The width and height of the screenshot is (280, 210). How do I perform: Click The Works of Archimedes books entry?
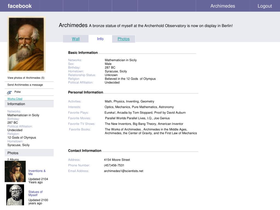[x=151, y=131]
